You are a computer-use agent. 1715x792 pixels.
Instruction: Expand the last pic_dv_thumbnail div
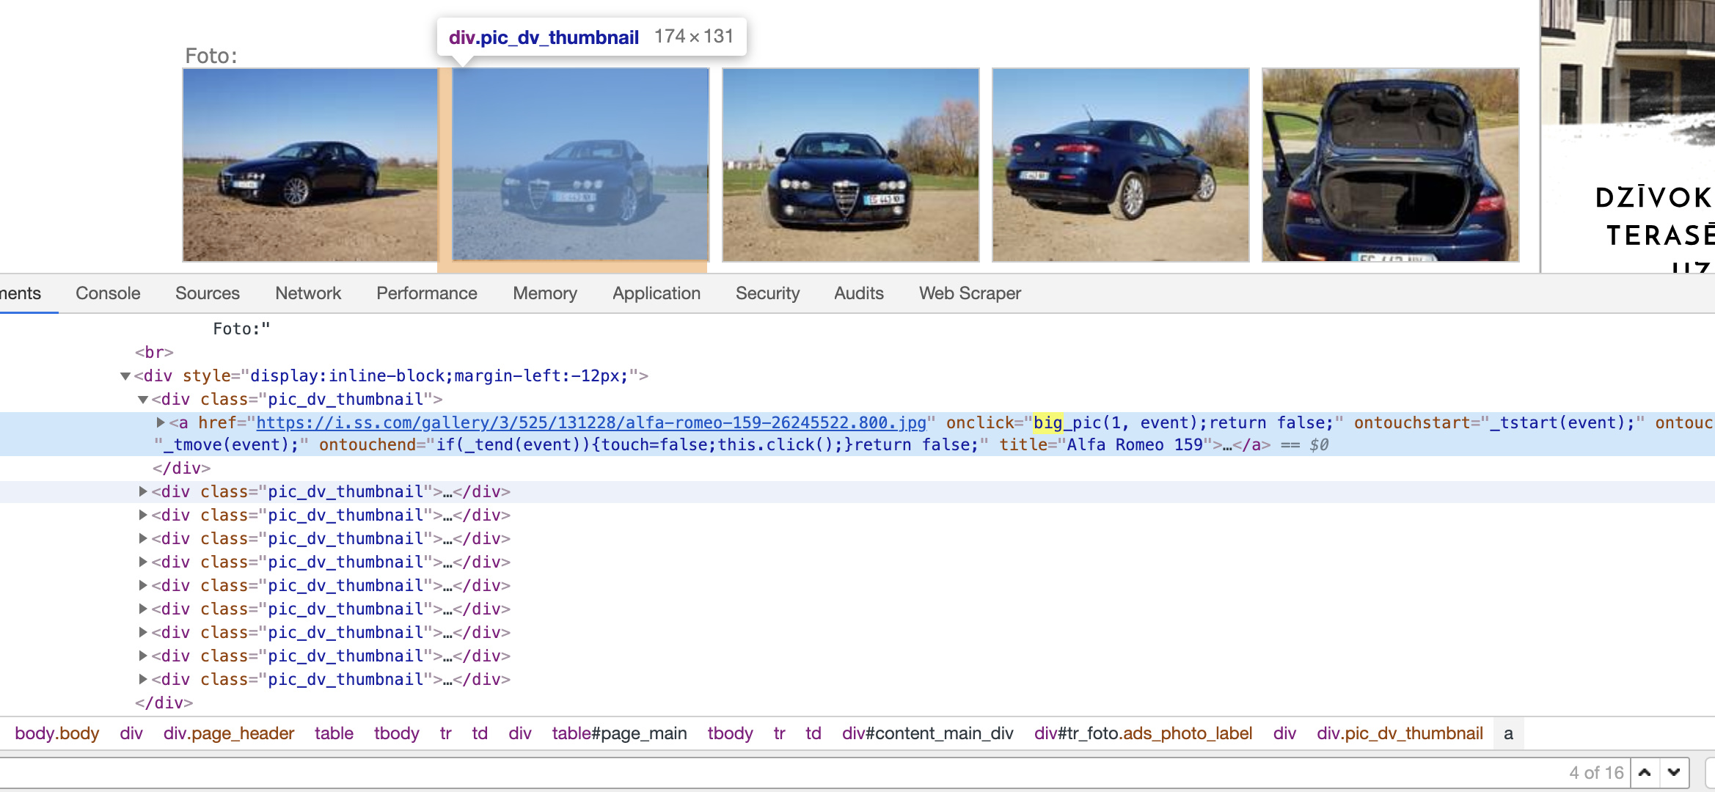pos(143,679)
